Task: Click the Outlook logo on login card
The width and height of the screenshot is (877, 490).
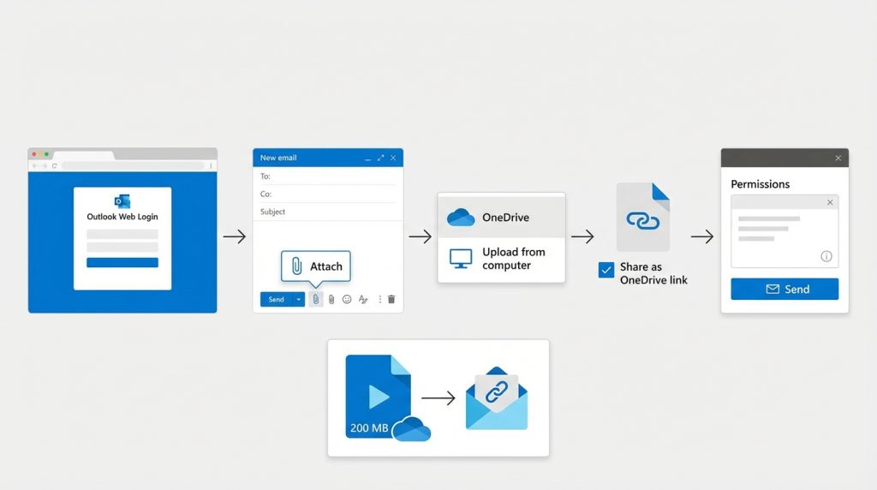Action: click(122, 201)
